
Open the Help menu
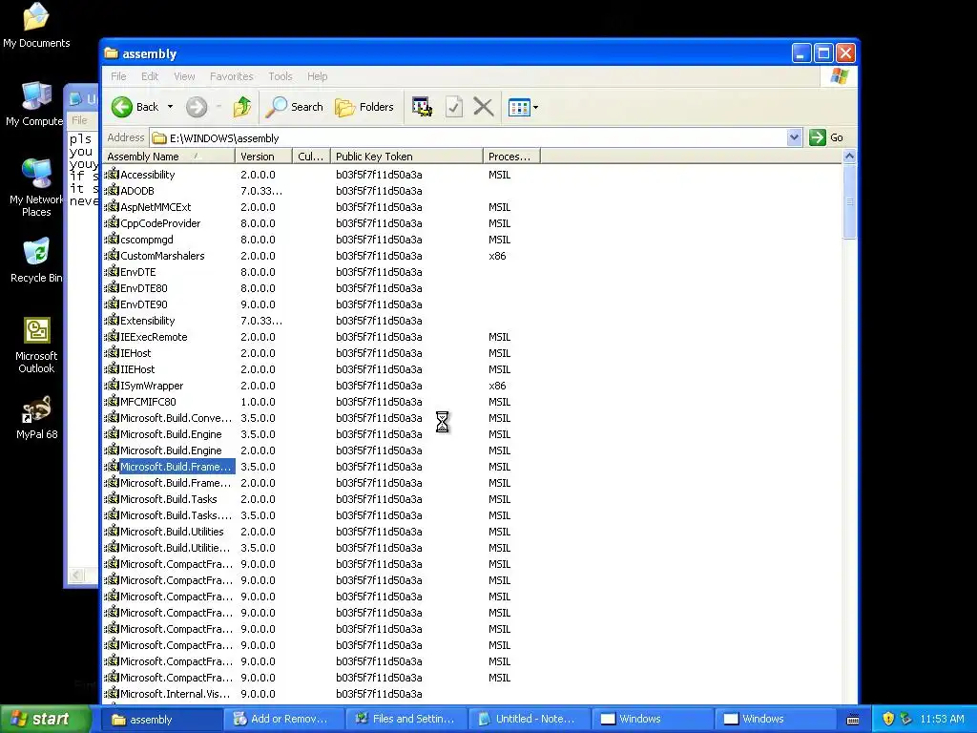(317, 76)
